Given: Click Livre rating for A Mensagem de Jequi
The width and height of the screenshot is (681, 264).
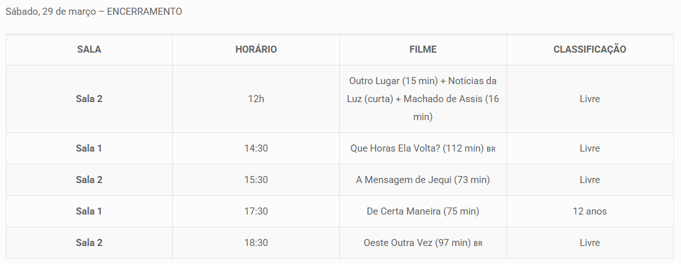Looking at the screenshot, I should pyautogui.click(x=589, y=180).
